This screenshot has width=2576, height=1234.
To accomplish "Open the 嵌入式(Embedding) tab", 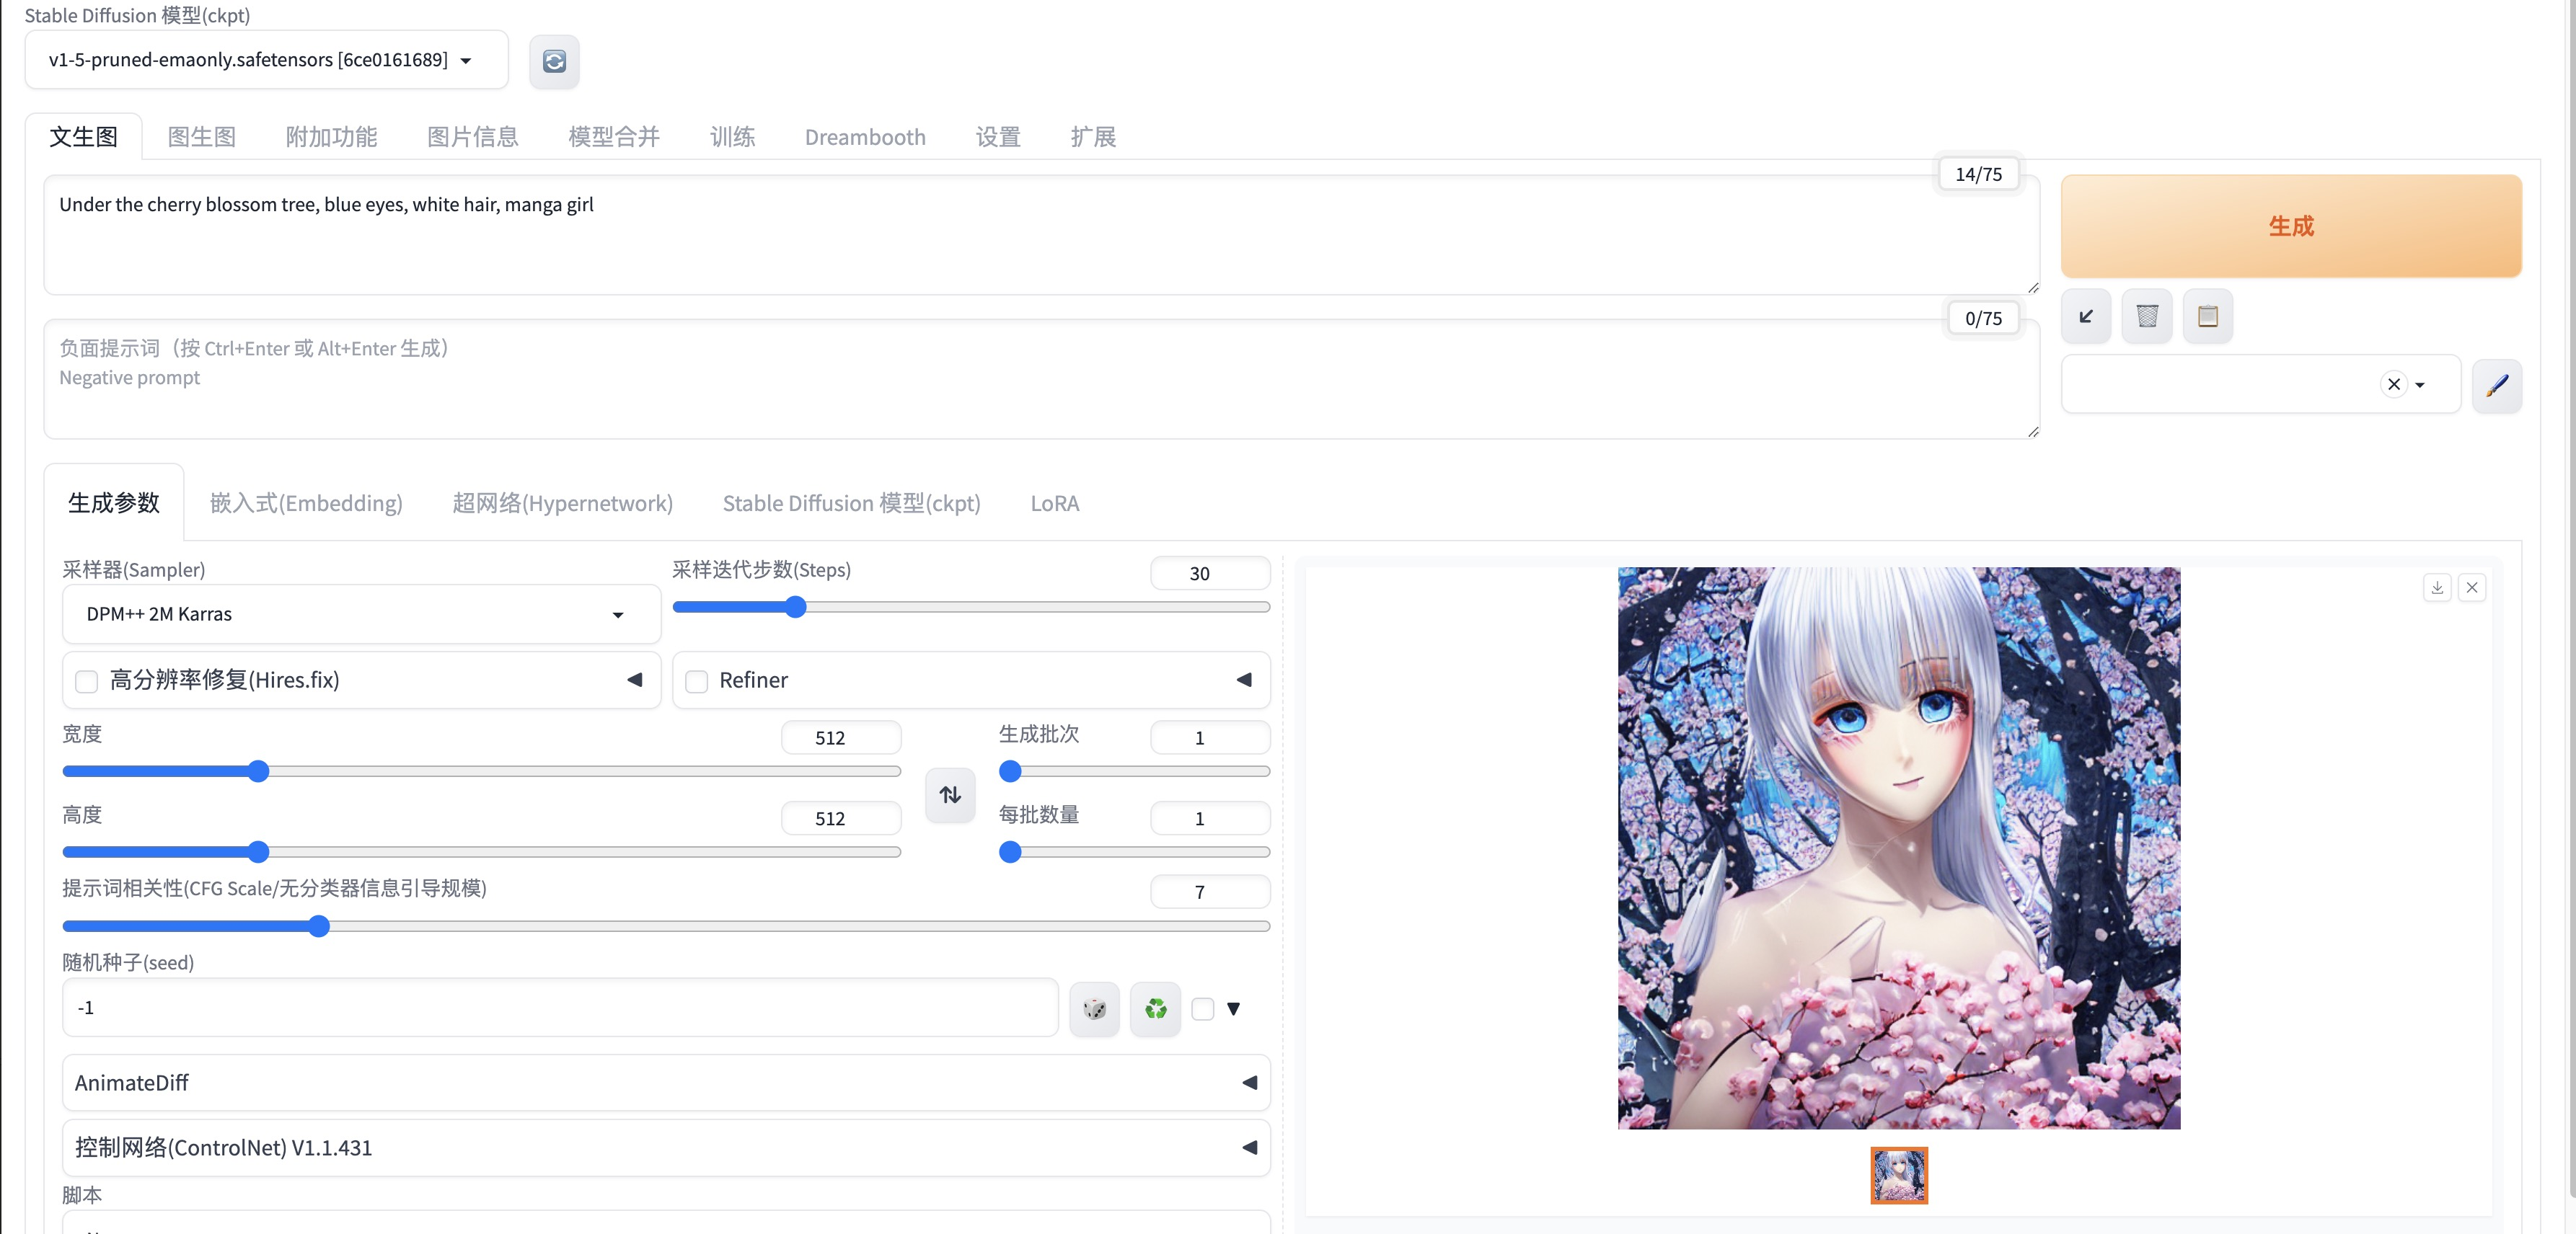I will click(306, 504).
